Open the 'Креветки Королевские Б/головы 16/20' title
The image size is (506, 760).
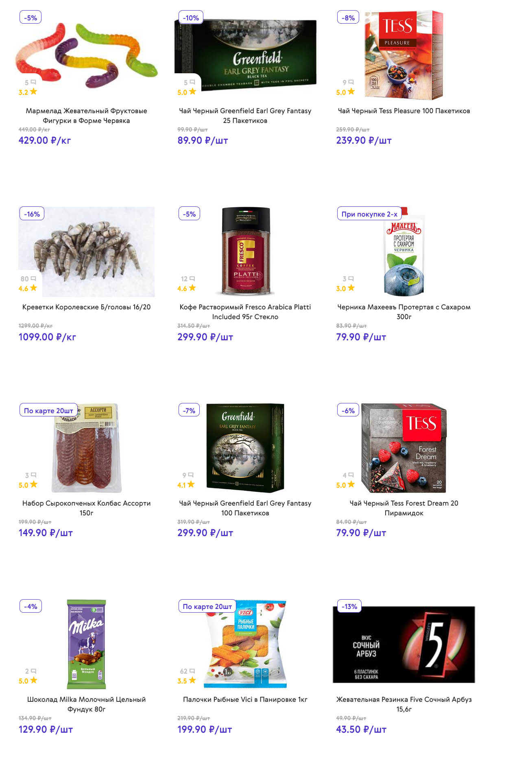(86, 307)
